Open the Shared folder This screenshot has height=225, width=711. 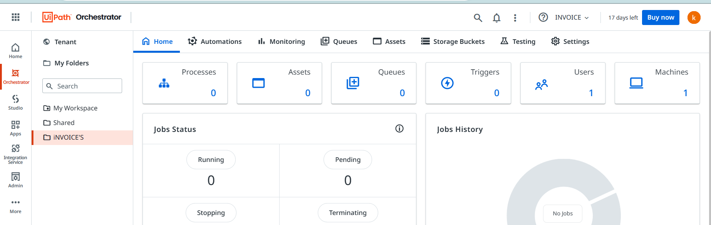[x=59, y=123]
